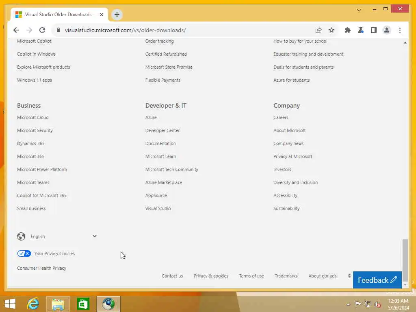Image resolution: width=416 pixels, height=312 pixels.
Task: Open Microsoft Tech Community link
Action: 172,169
